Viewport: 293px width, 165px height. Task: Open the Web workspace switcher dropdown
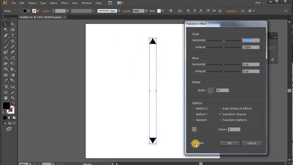[260, 3]
